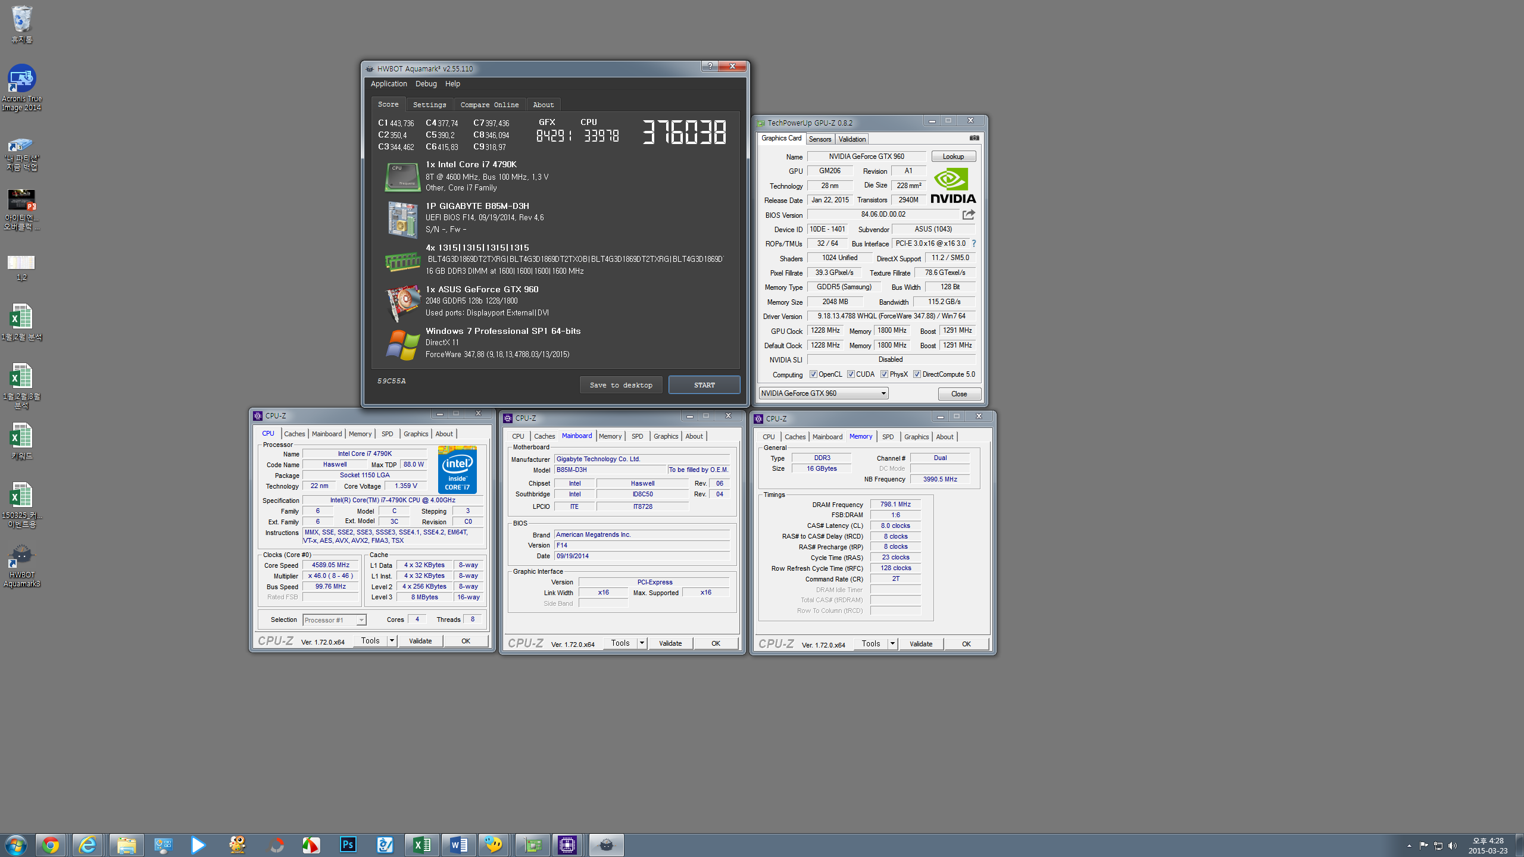Select the 1월2월3월 분석 Excel file icon
Image resolution: width=1524 pixels, height=857 pixels.
point(21,386)
